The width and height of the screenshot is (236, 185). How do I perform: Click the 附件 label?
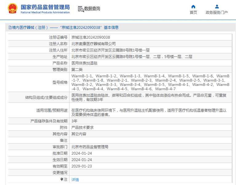pos(64,128)
